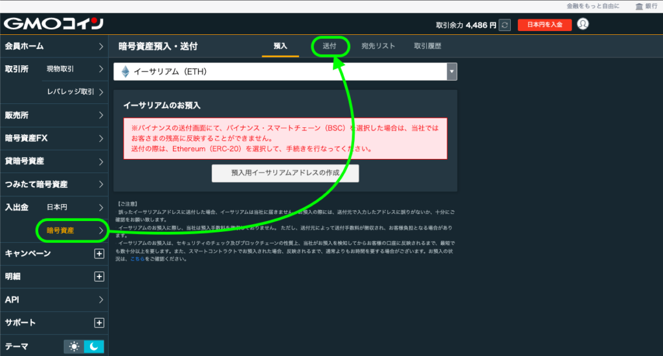Click the GMO Coin logo
Image resolution: width=663 pixels, height=356 pixels.
pyautogui.click(x=54, y=24)
